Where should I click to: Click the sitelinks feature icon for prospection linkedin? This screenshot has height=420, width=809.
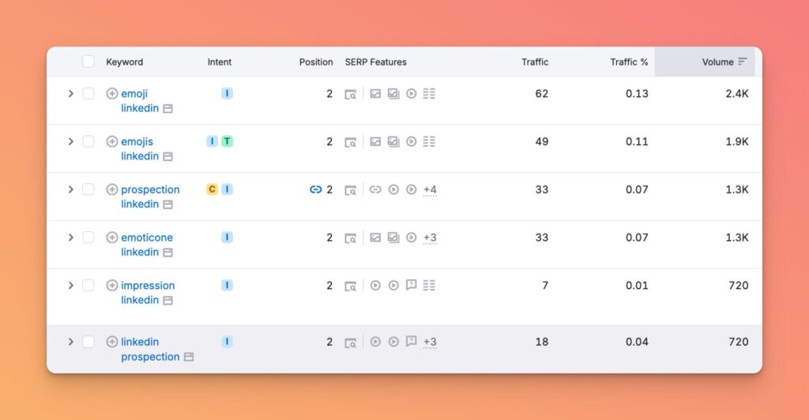[375, 189]
